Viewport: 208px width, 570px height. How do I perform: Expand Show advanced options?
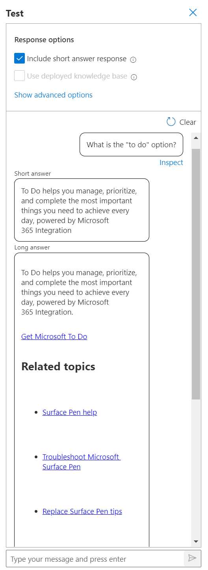coord(54,95)
